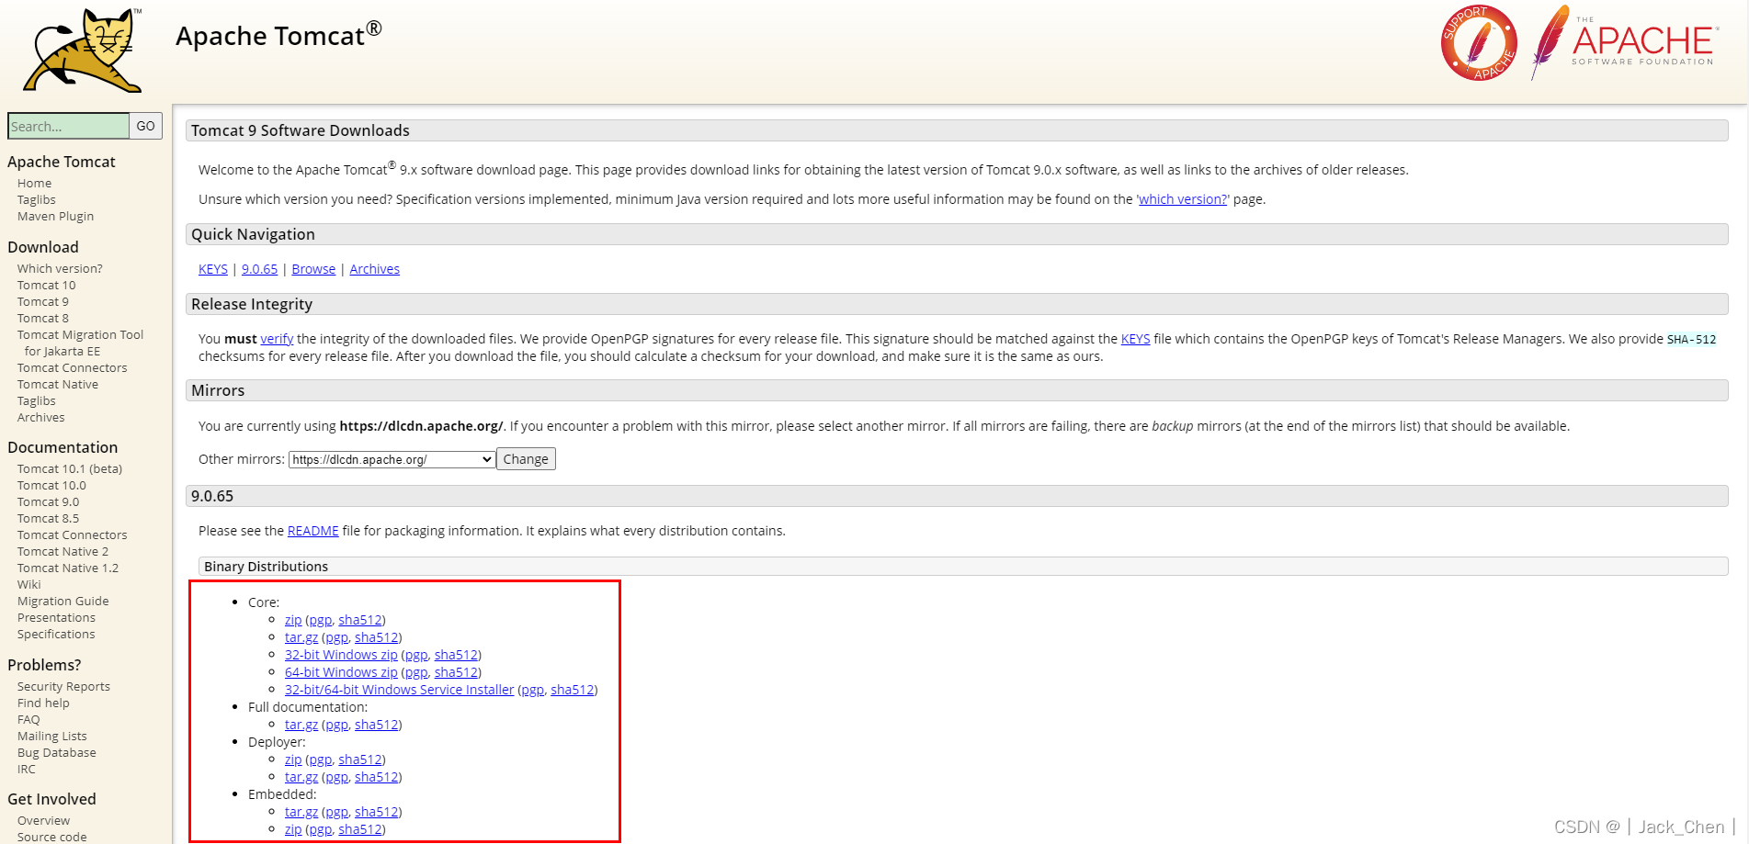Open the Mailing Lists link
This screenshot has height=844, width=1749.
pos(52,737)
